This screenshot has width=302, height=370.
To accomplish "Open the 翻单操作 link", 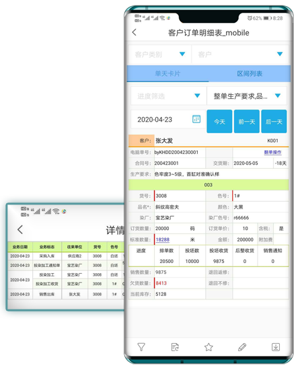I will (x=272, y=152).
